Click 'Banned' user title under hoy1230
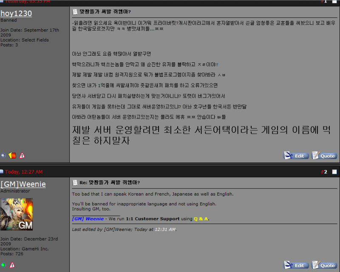The width and height of the screenshot is (340, 272). pos(8,20)
